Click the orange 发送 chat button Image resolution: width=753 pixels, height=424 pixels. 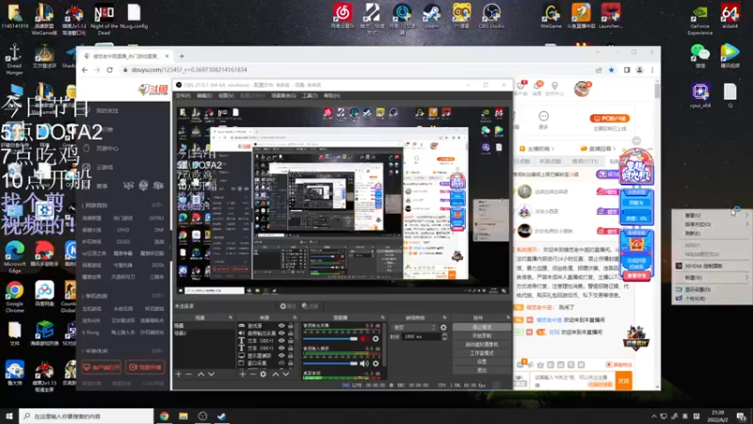[623, 381]
